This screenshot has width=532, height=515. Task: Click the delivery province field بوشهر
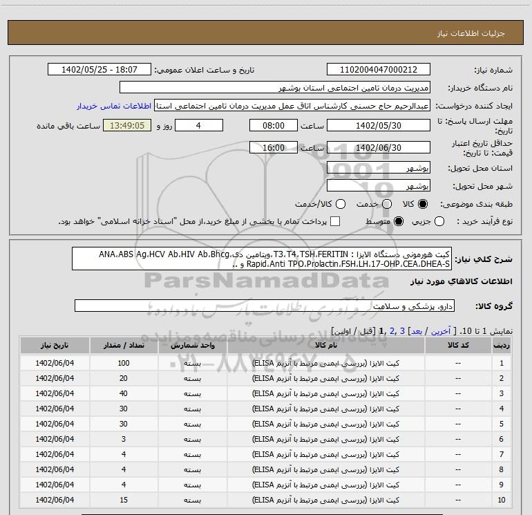click(379, 168)
